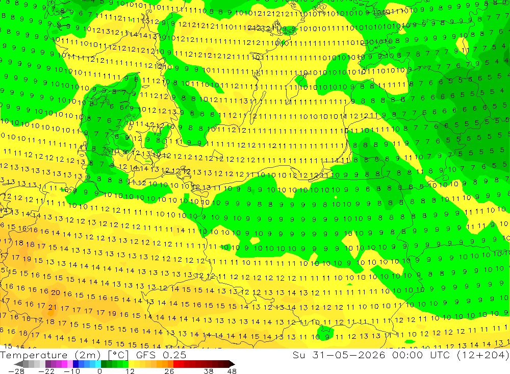This screenshot has height=374, width=510.
Task: Click the '21' temperature value on the map
Action: pyautogui.click(x=52, y=307)
